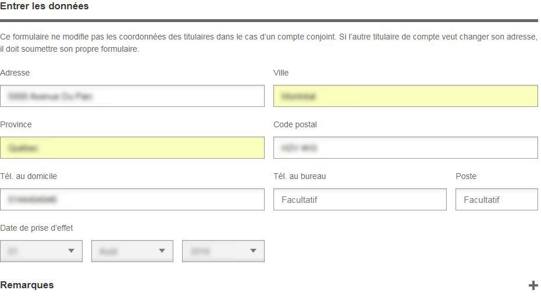The height and width of the screenshot is (297, 541).
Task: Click the Province input field
Action: click(132, 148)
